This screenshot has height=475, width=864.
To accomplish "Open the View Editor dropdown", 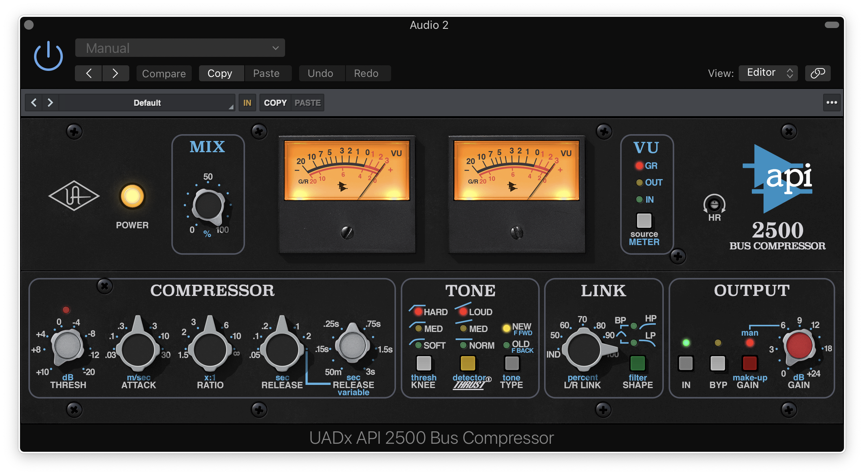I will click(768, 73).
